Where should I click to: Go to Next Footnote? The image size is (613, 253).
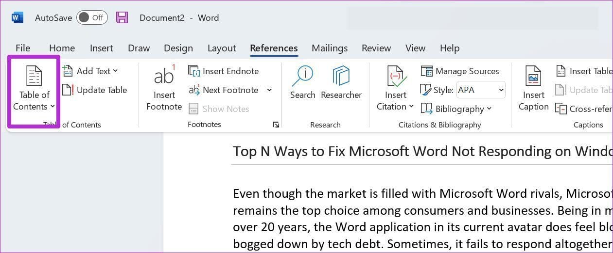pyautogui.click(x=224, y=90)
